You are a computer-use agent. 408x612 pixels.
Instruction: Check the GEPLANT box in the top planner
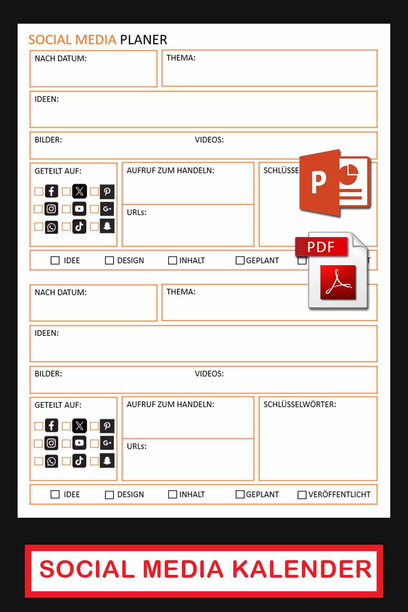click(240, 260)
